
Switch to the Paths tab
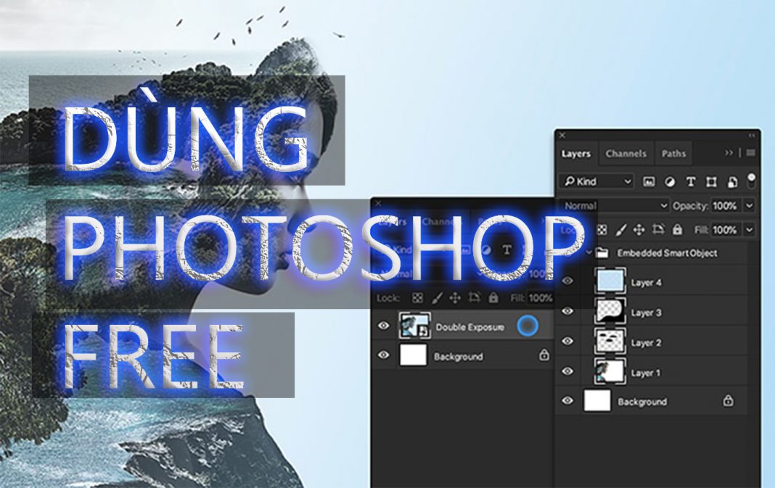[x=673, y=154]
